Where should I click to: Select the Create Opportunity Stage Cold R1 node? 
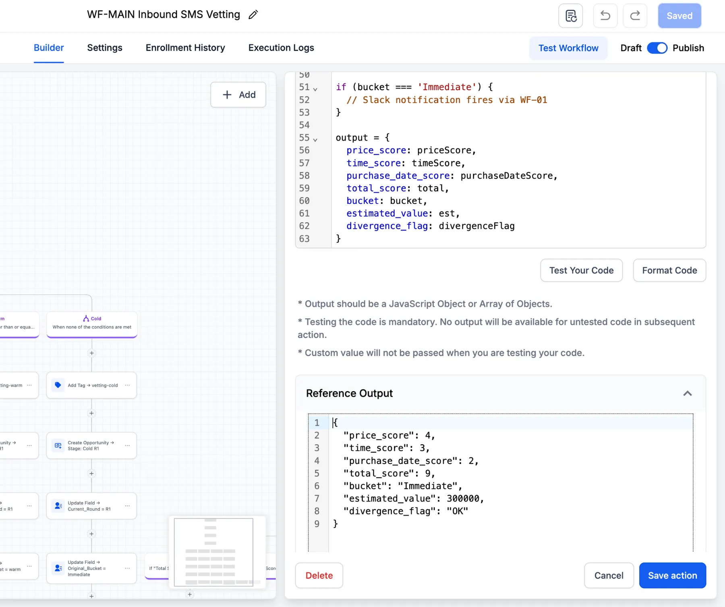(91, 445)
